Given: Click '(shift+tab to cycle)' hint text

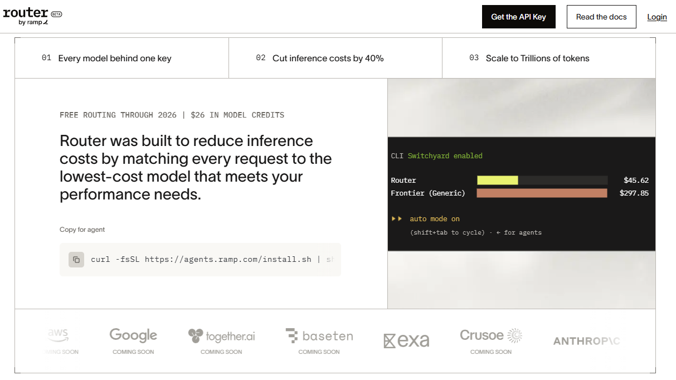Looking at the screenshot, I should [x=448, y=232].
